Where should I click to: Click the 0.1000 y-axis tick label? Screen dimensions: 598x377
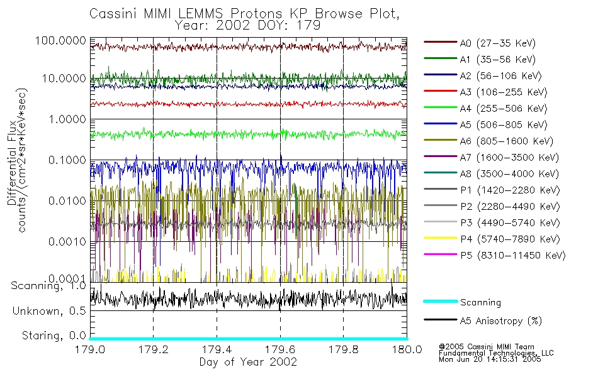[67, 160]
